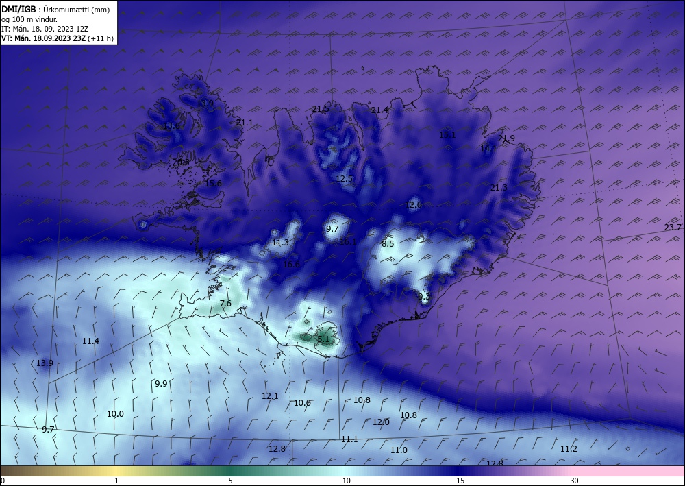Click the 10.0 value over the sea
Viewport: 685px width, 486px height.
pyautogui.click(x=115, y=414)
